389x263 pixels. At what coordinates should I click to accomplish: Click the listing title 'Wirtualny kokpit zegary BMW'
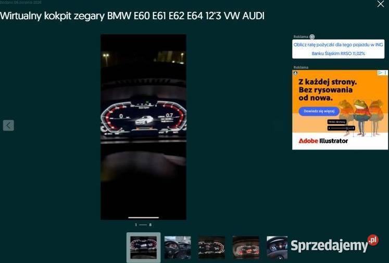(x=132, y=16)
